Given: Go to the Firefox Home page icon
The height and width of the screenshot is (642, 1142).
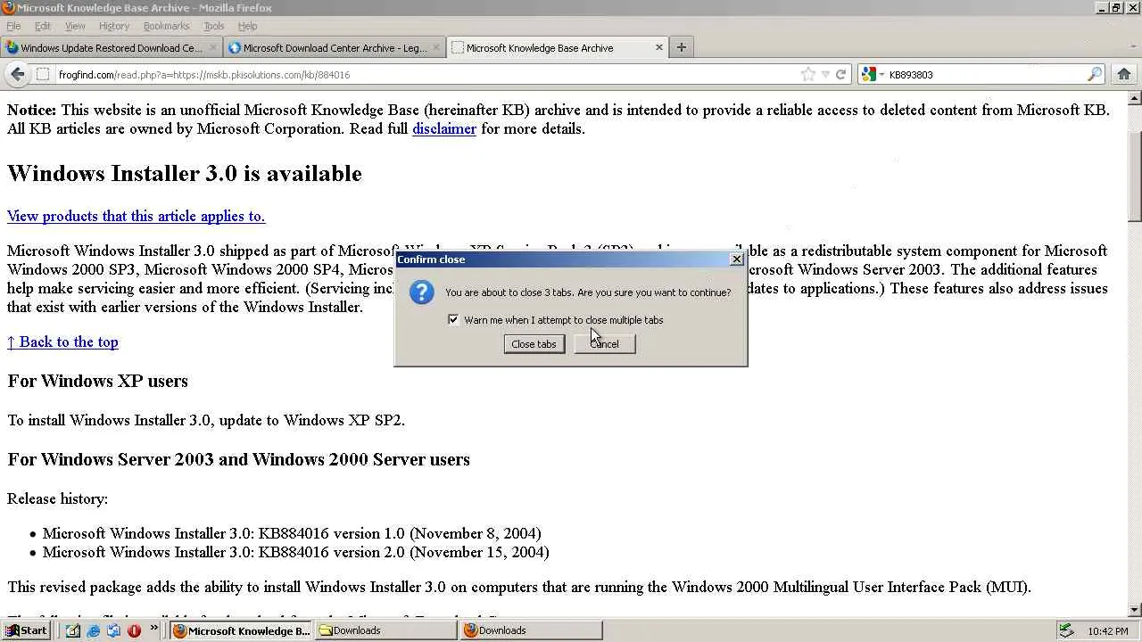Looking at the screenshot, I should (x=1124, y=75).
